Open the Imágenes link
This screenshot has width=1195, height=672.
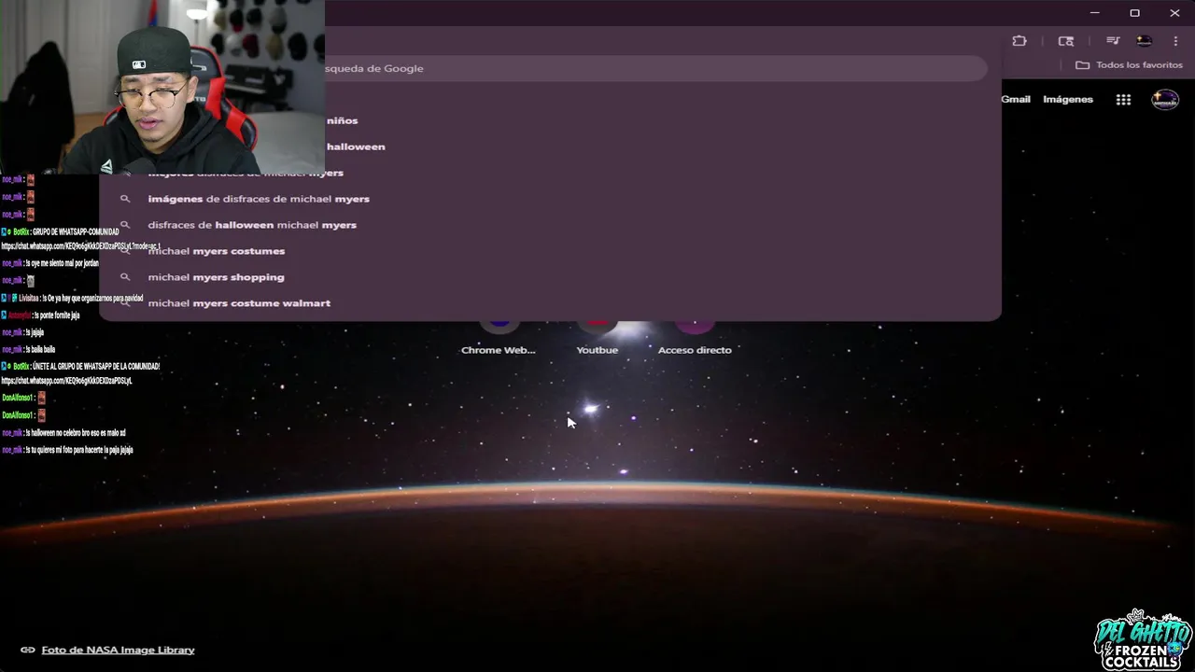pyautogui.click(x=1068, y=99)
